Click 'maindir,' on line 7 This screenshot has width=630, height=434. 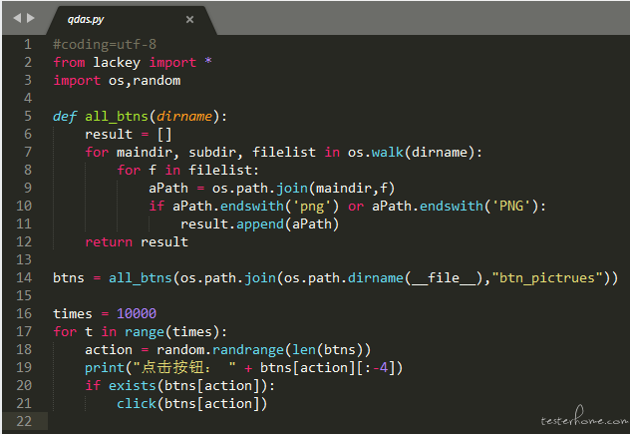pyautogui.click(x=149, y=153)
